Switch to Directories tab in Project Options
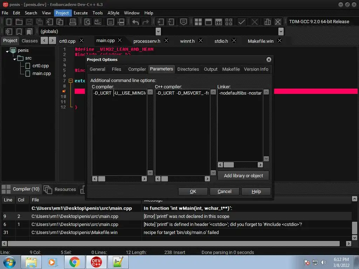359x269 pixels. pyautogui.click(x=188, y=69)
